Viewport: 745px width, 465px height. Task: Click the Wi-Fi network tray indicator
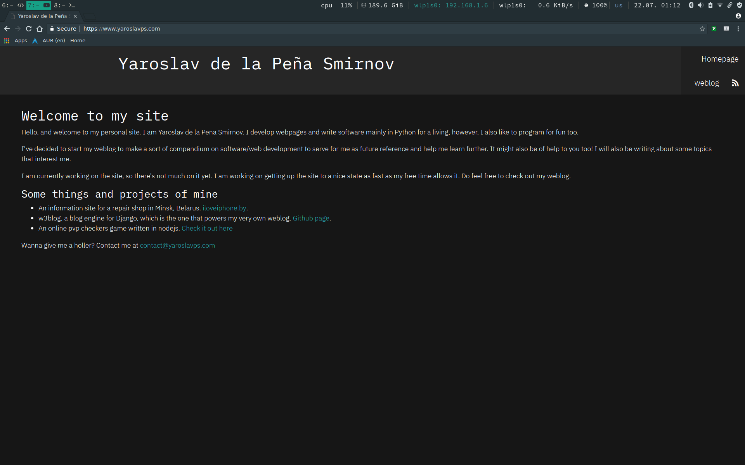(x=720, y=5)
